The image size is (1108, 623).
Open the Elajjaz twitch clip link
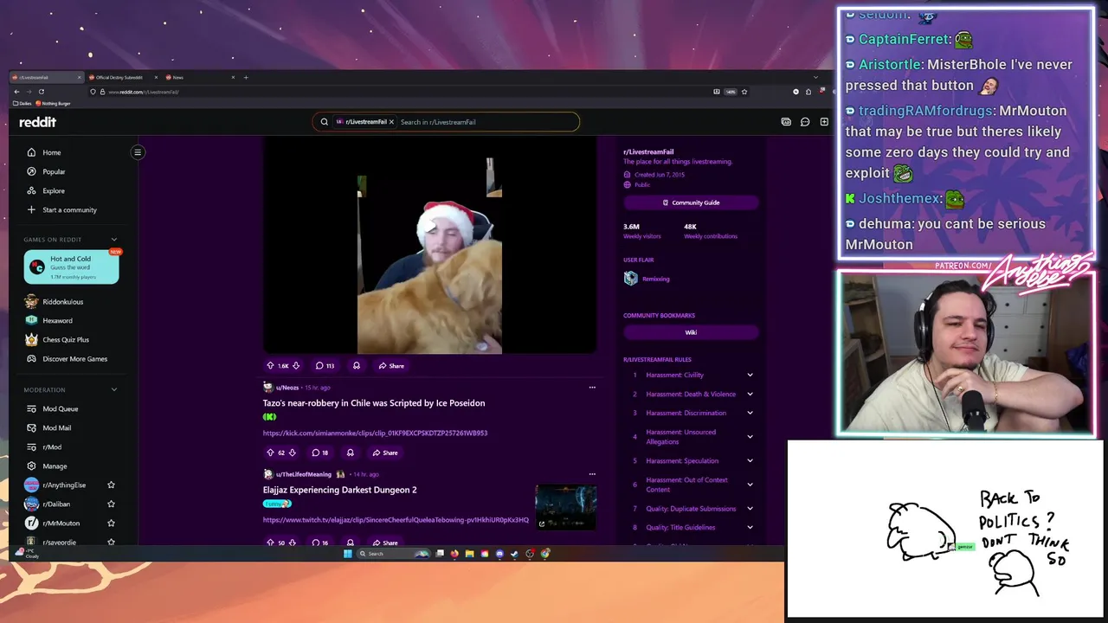pyautogui.click(x=396, y=520)
